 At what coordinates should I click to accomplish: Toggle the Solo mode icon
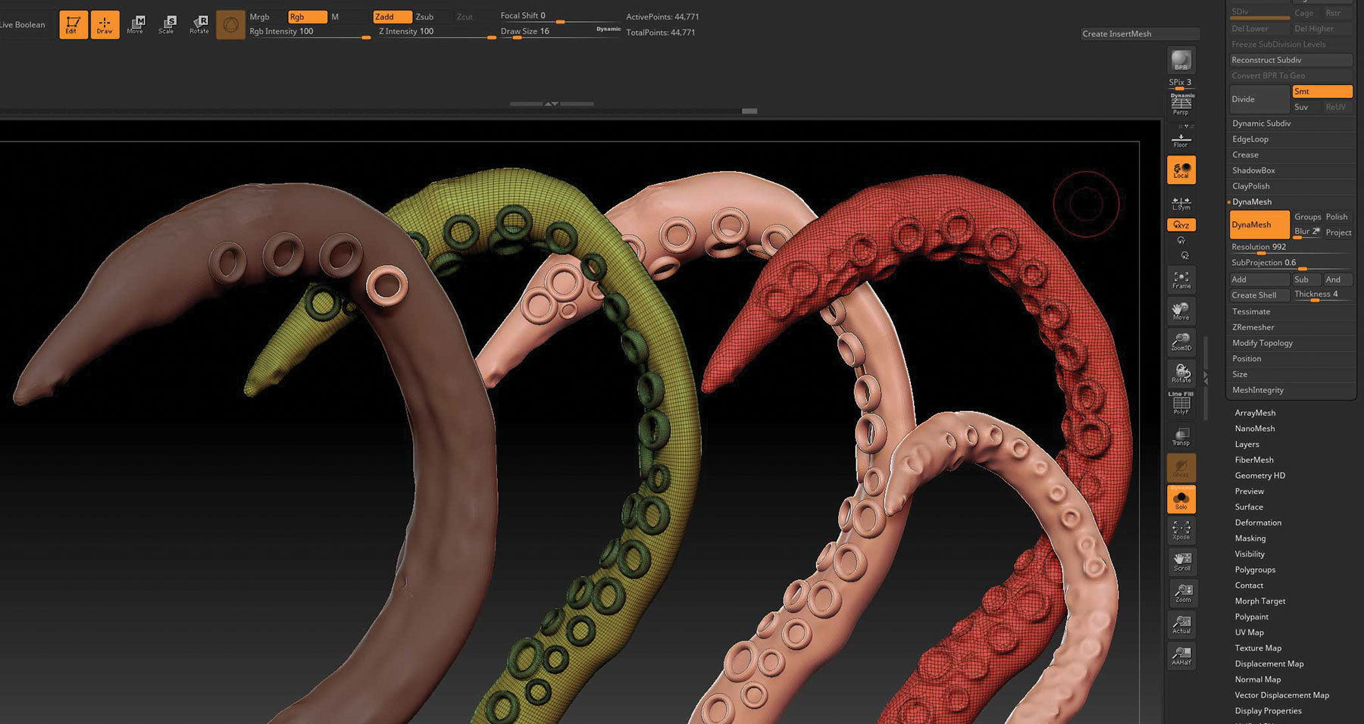[x=1181, y=499]
